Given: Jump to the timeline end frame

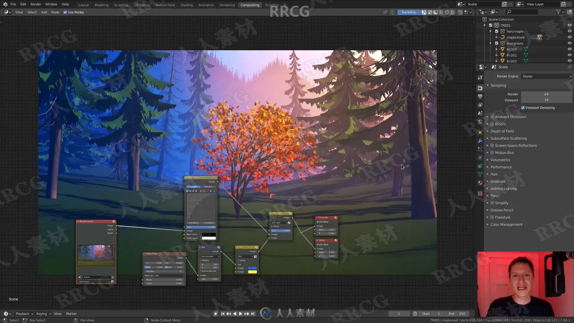Looking at the screenshot, I should tap(253, 314).
